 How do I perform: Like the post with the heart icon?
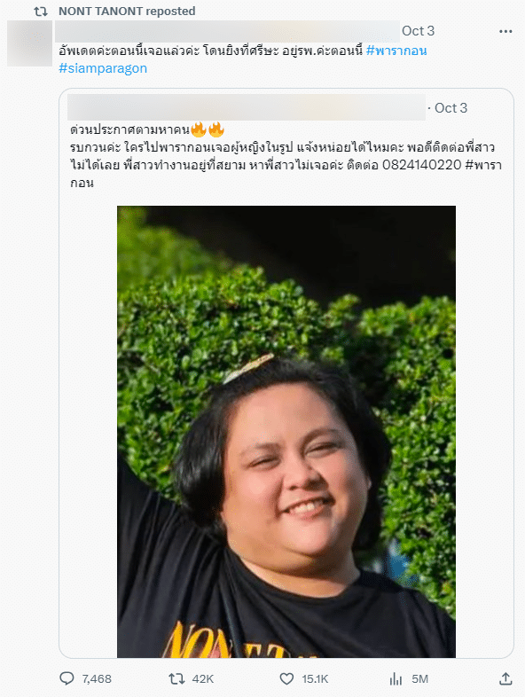(286, 678)
